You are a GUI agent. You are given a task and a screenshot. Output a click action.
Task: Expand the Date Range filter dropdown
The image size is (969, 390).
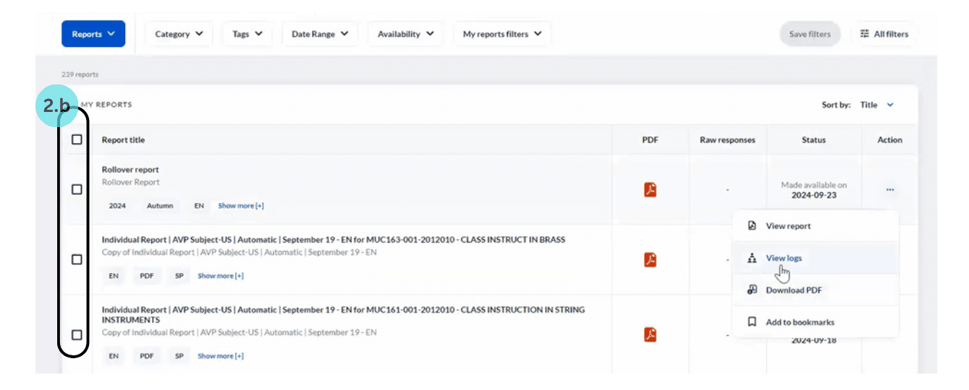(320, 34)
